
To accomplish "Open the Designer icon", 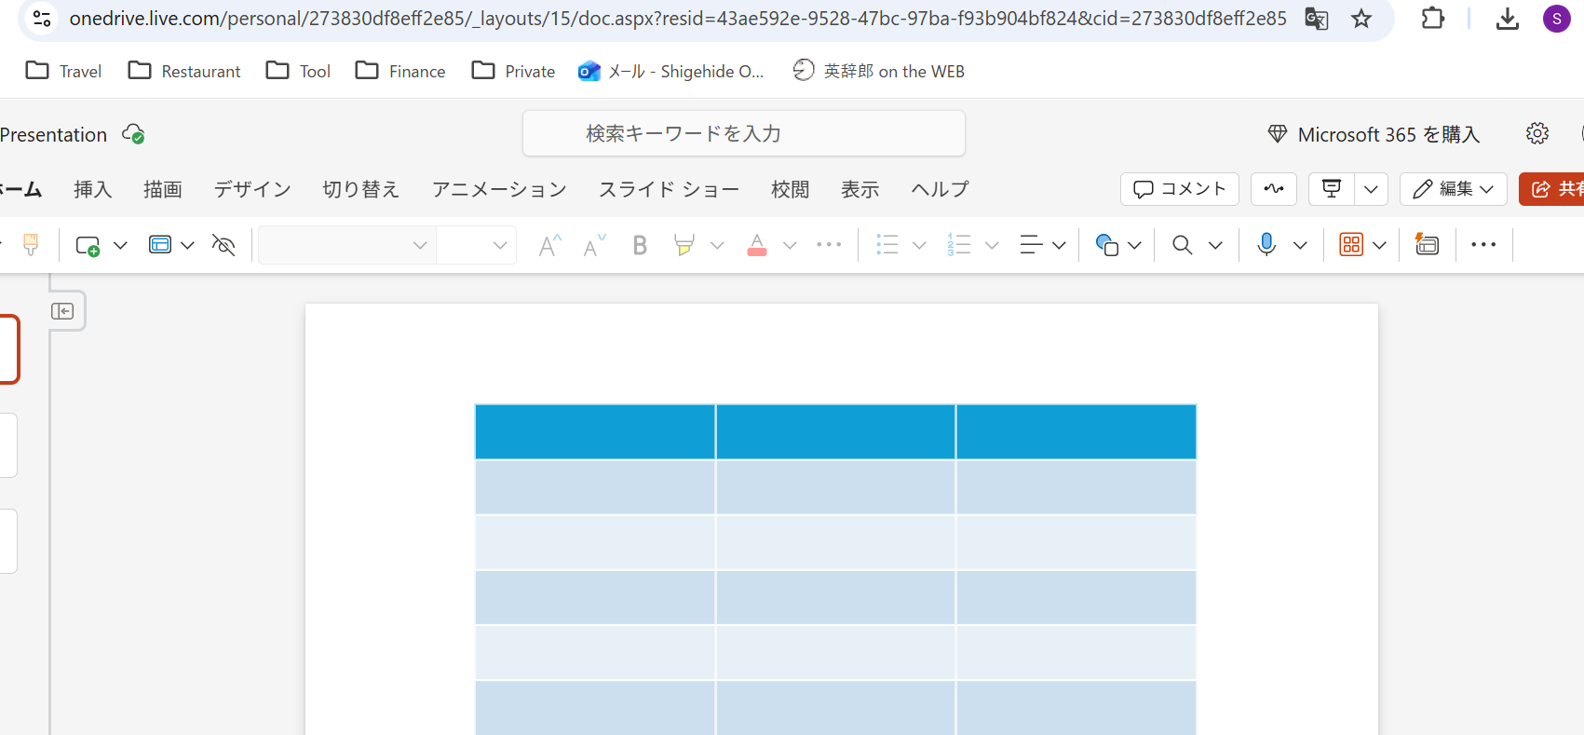I will 1427,244.
